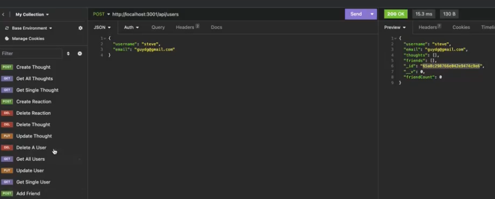
Task: Switch to the Docs tab
Action: [x=216, y=28]
